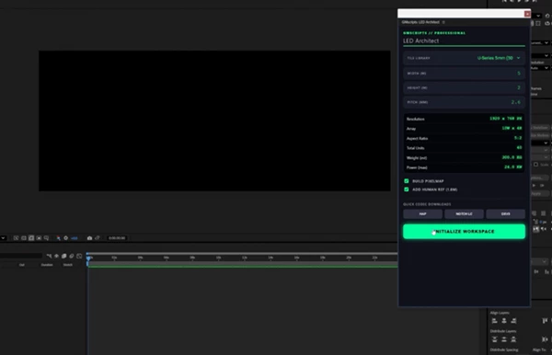Click the reset exposure icon in viewer bar
Viewport: 552px width, 355px height.
[x=65, y=238]
